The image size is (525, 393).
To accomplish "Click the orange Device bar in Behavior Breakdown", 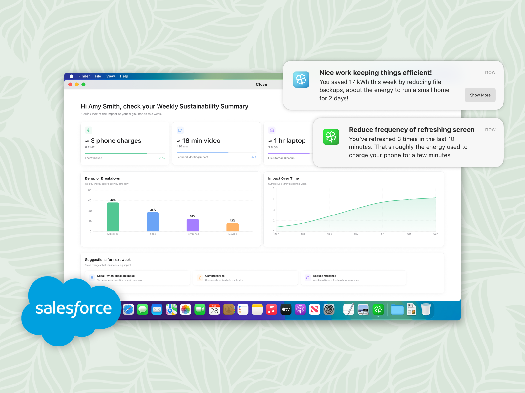I will tap(233, 227).
